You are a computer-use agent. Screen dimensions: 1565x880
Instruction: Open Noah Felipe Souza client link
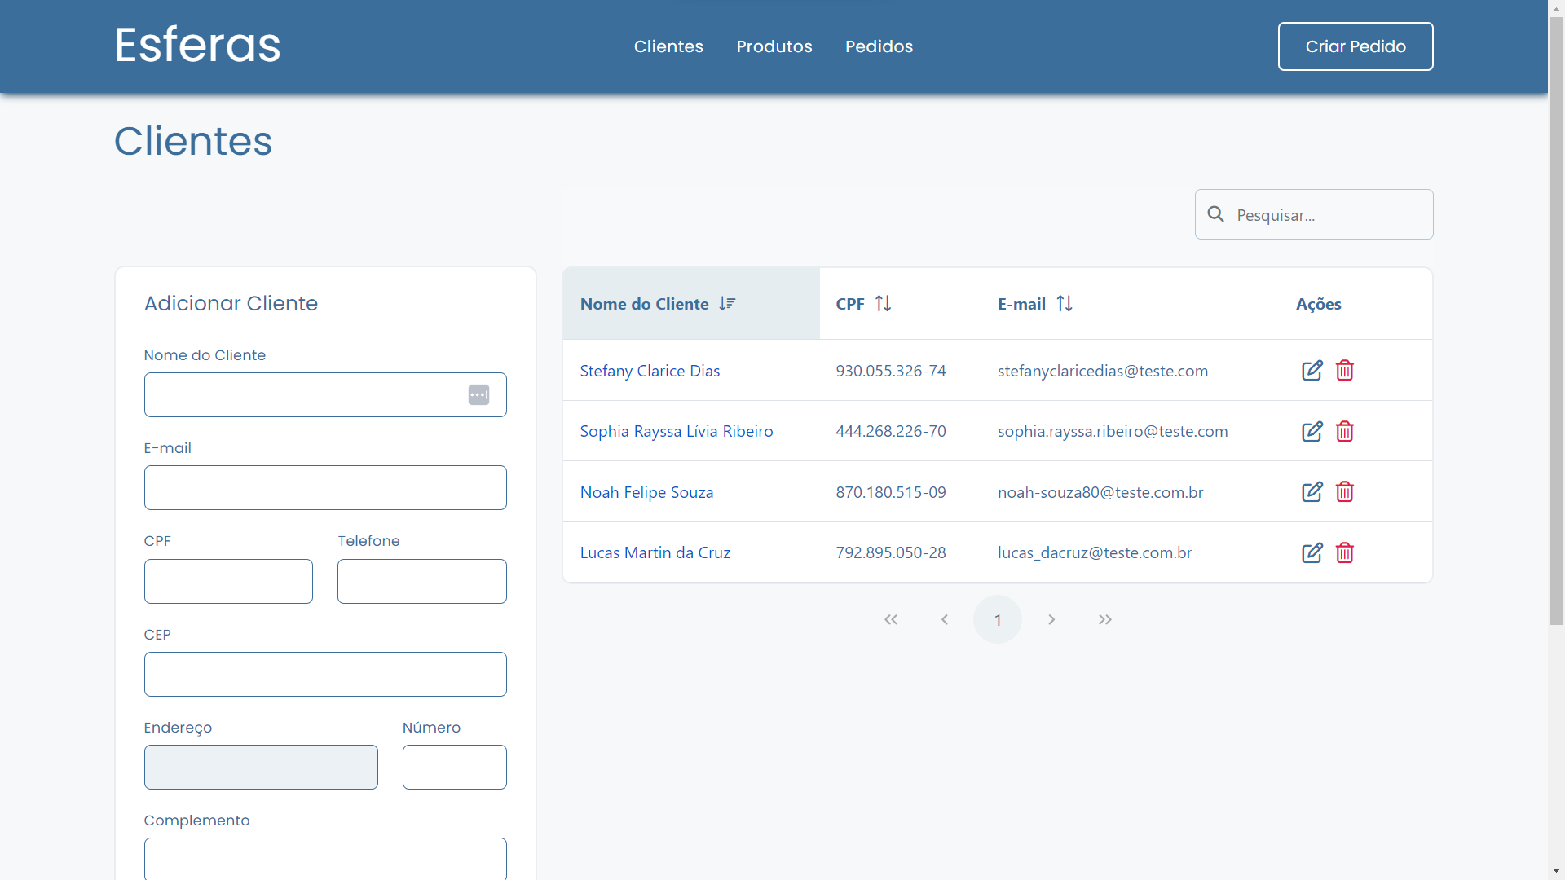coord(646,492)
